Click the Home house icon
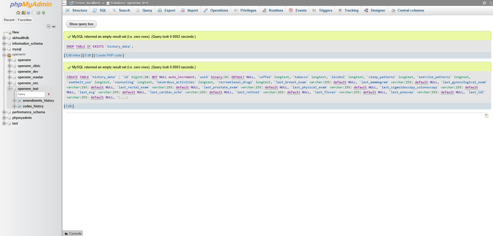This screenshot has height=236, width=493. [18, 13]
